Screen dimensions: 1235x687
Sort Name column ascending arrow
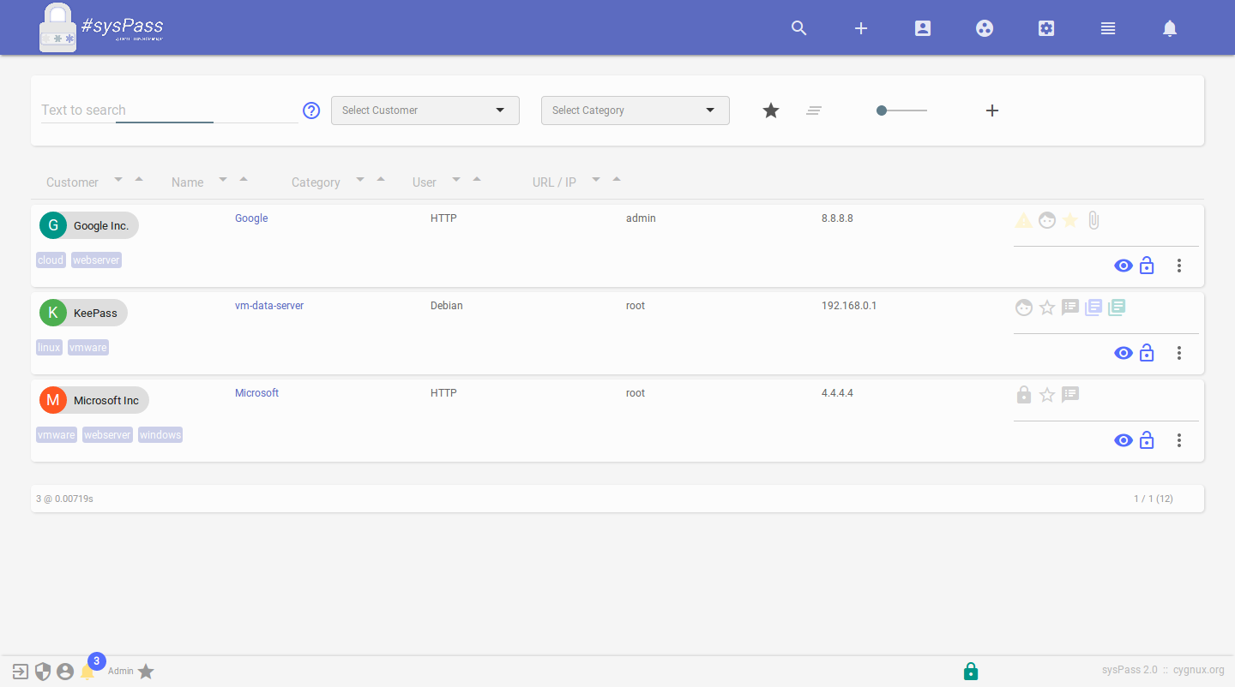point(244,179)
